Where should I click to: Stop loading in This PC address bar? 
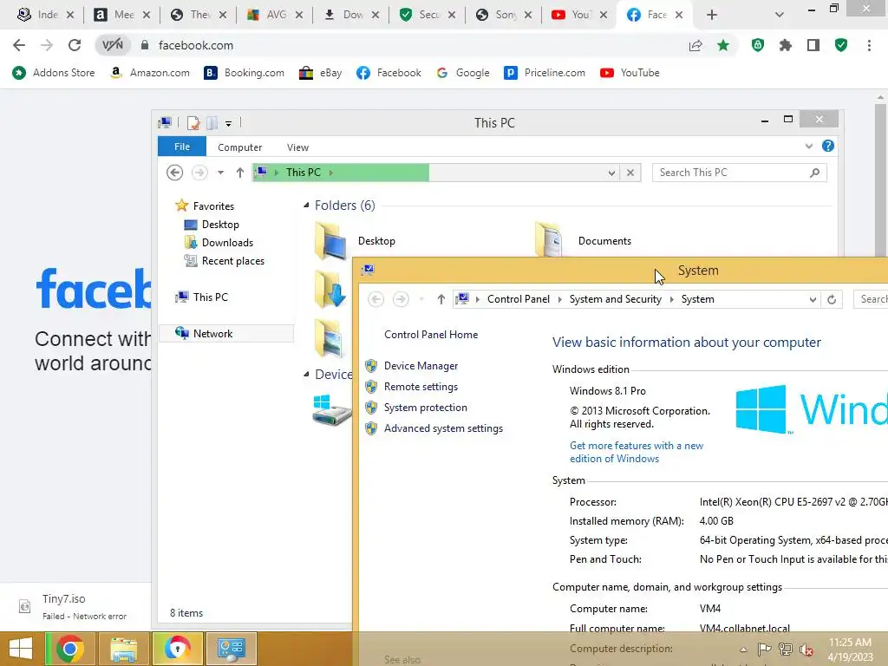coord(630,173)
